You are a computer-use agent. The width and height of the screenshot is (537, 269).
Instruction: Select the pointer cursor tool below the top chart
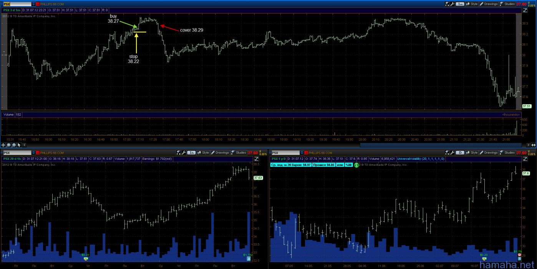coord(19,145)
